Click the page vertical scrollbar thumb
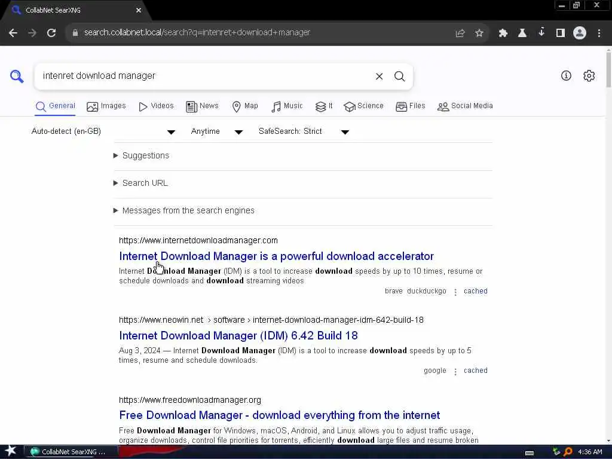612x459 pixels. click(x=608, y=69)
